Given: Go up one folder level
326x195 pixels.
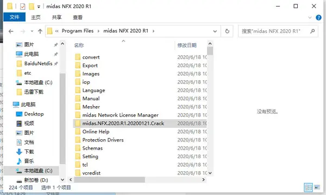Looking at the screenshot, I should click(x=40, y=31).
